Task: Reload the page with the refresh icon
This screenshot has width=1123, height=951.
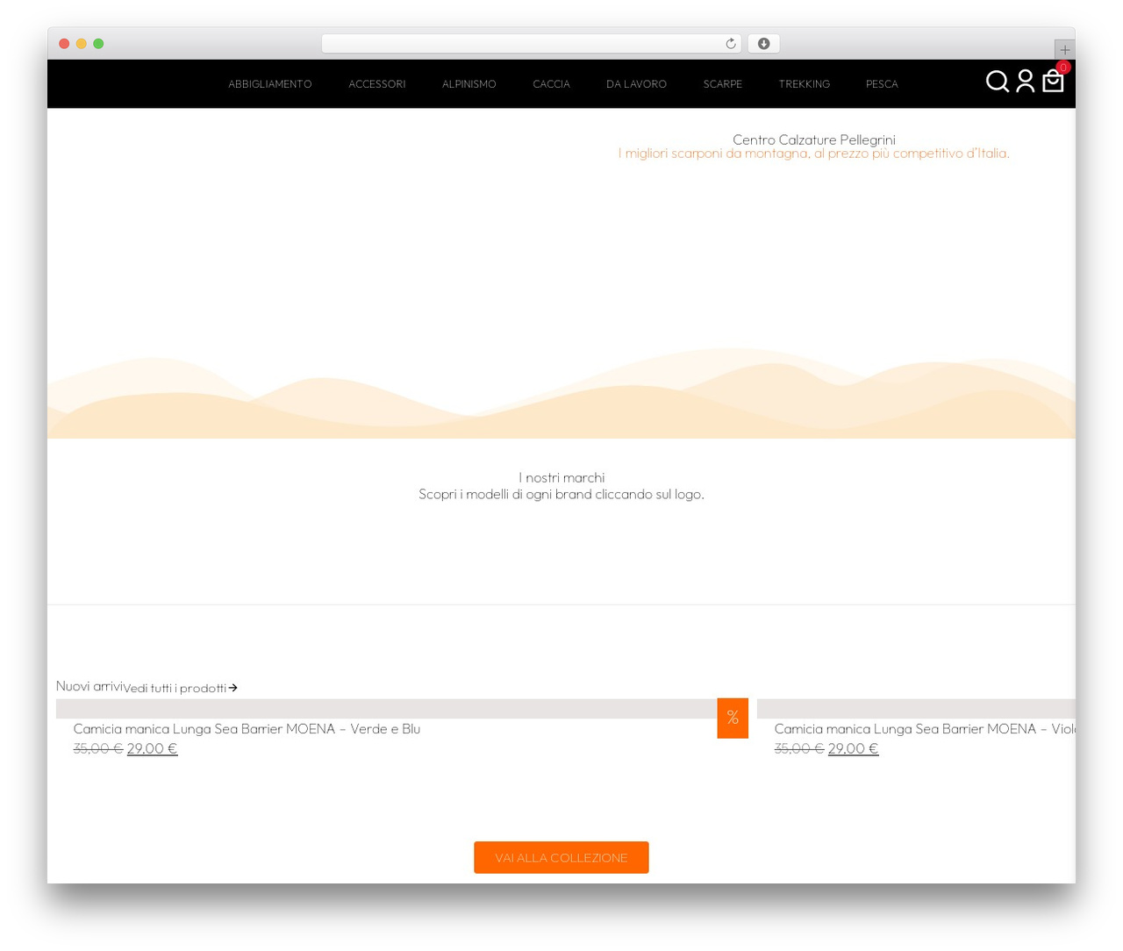Action: tap(731, 44)
